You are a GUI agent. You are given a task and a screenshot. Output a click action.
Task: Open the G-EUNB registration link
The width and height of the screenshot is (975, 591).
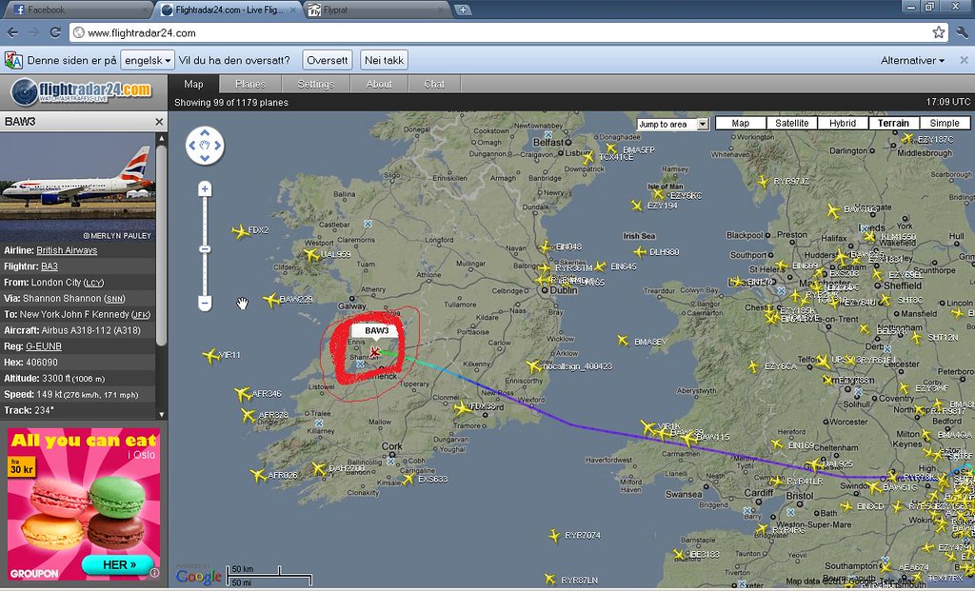(x=44, y=346)
